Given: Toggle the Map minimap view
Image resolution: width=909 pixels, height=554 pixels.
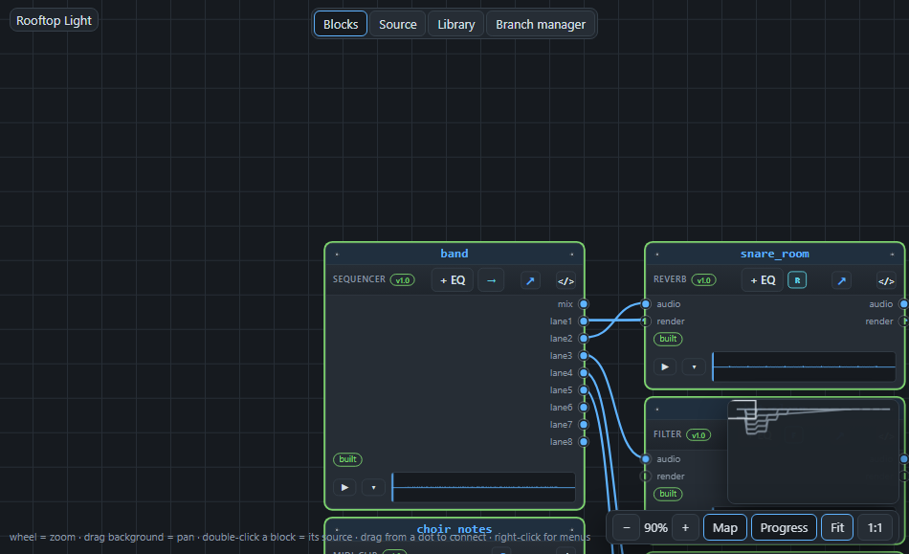Looking at the screenshot, I should point(724,527).
